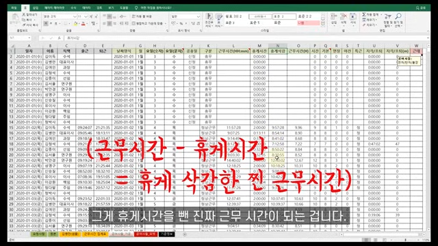The height and width of the screenshot is (246, 438).
Task: Switch to '근무시간 집계표' sheet tab
Action: pyautogui.click(x=94, y=234)
